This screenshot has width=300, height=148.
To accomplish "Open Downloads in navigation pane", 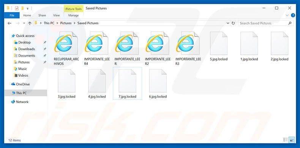I will 27,49.
